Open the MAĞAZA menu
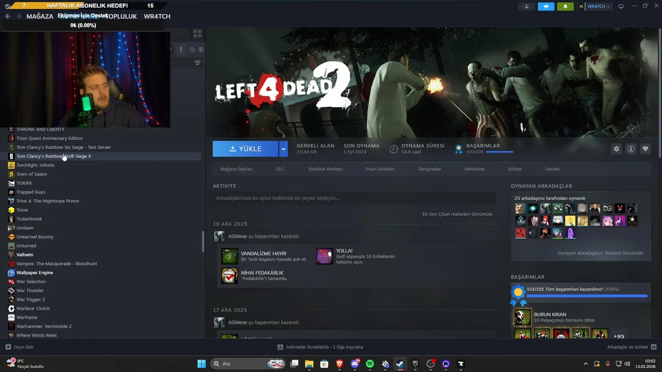The width and height of the screenshot is (662, 372). (40, 16)
